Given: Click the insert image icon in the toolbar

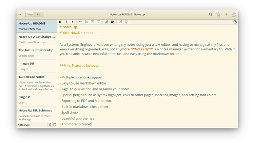Looking at the screenshot, I should (113, 22).
